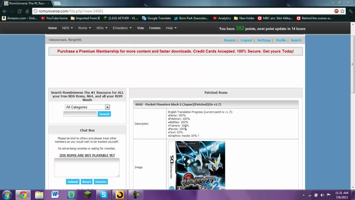Expand the Roms menu
The height and width of the screenshot is (200, 355).
click(x=85, y=28)
